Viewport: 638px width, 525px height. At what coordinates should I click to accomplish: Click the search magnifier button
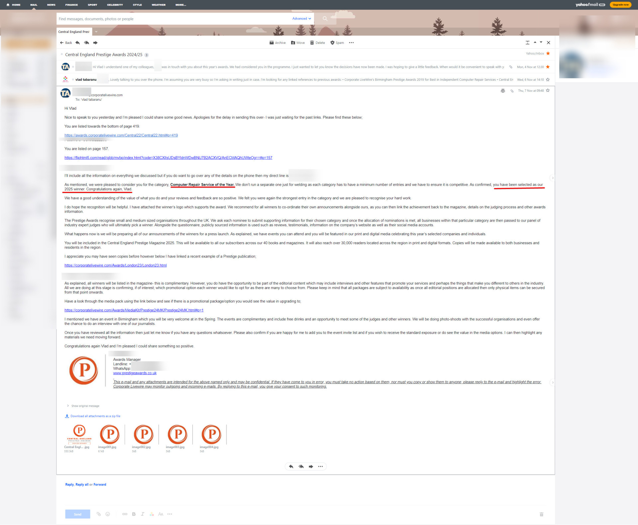(325, 19)
